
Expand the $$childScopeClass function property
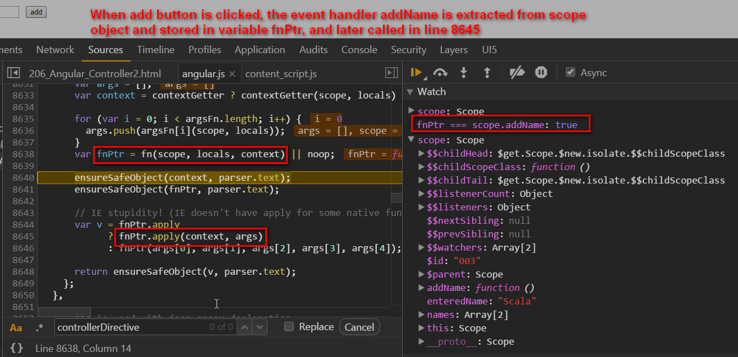pos(422,167)
